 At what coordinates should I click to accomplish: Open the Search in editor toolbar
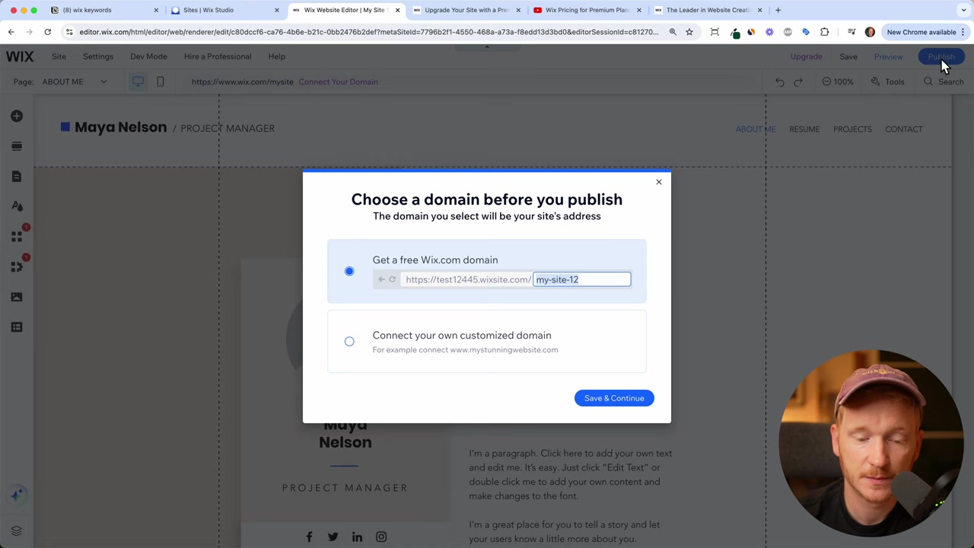[944, 81]
